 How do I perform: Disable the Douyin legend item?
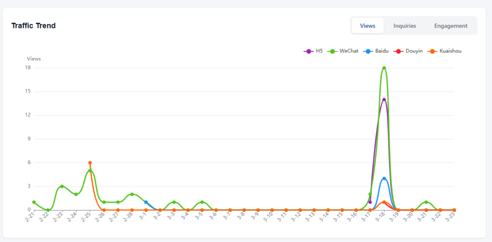tap(408, 51)
